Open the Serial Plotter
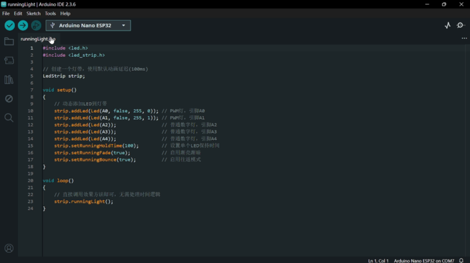The image size is (470, 263). [x=447, y=26]
